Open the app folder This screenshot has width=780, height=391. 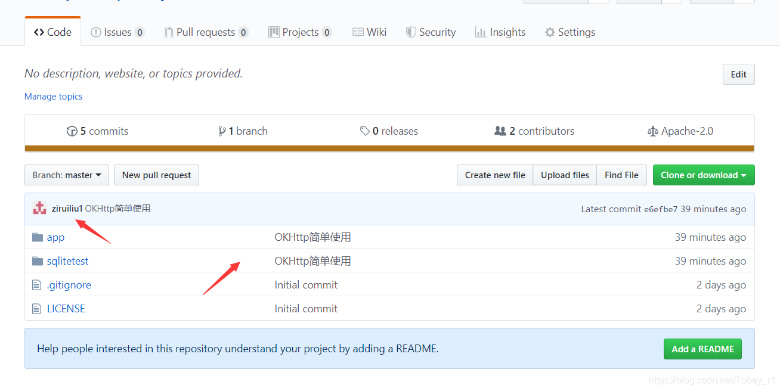[55, 237]
